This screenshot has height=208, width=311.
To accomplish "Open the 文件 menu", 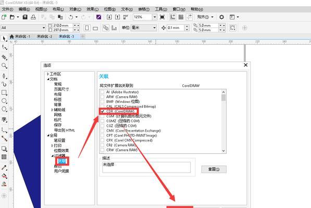I will (7, 9).
